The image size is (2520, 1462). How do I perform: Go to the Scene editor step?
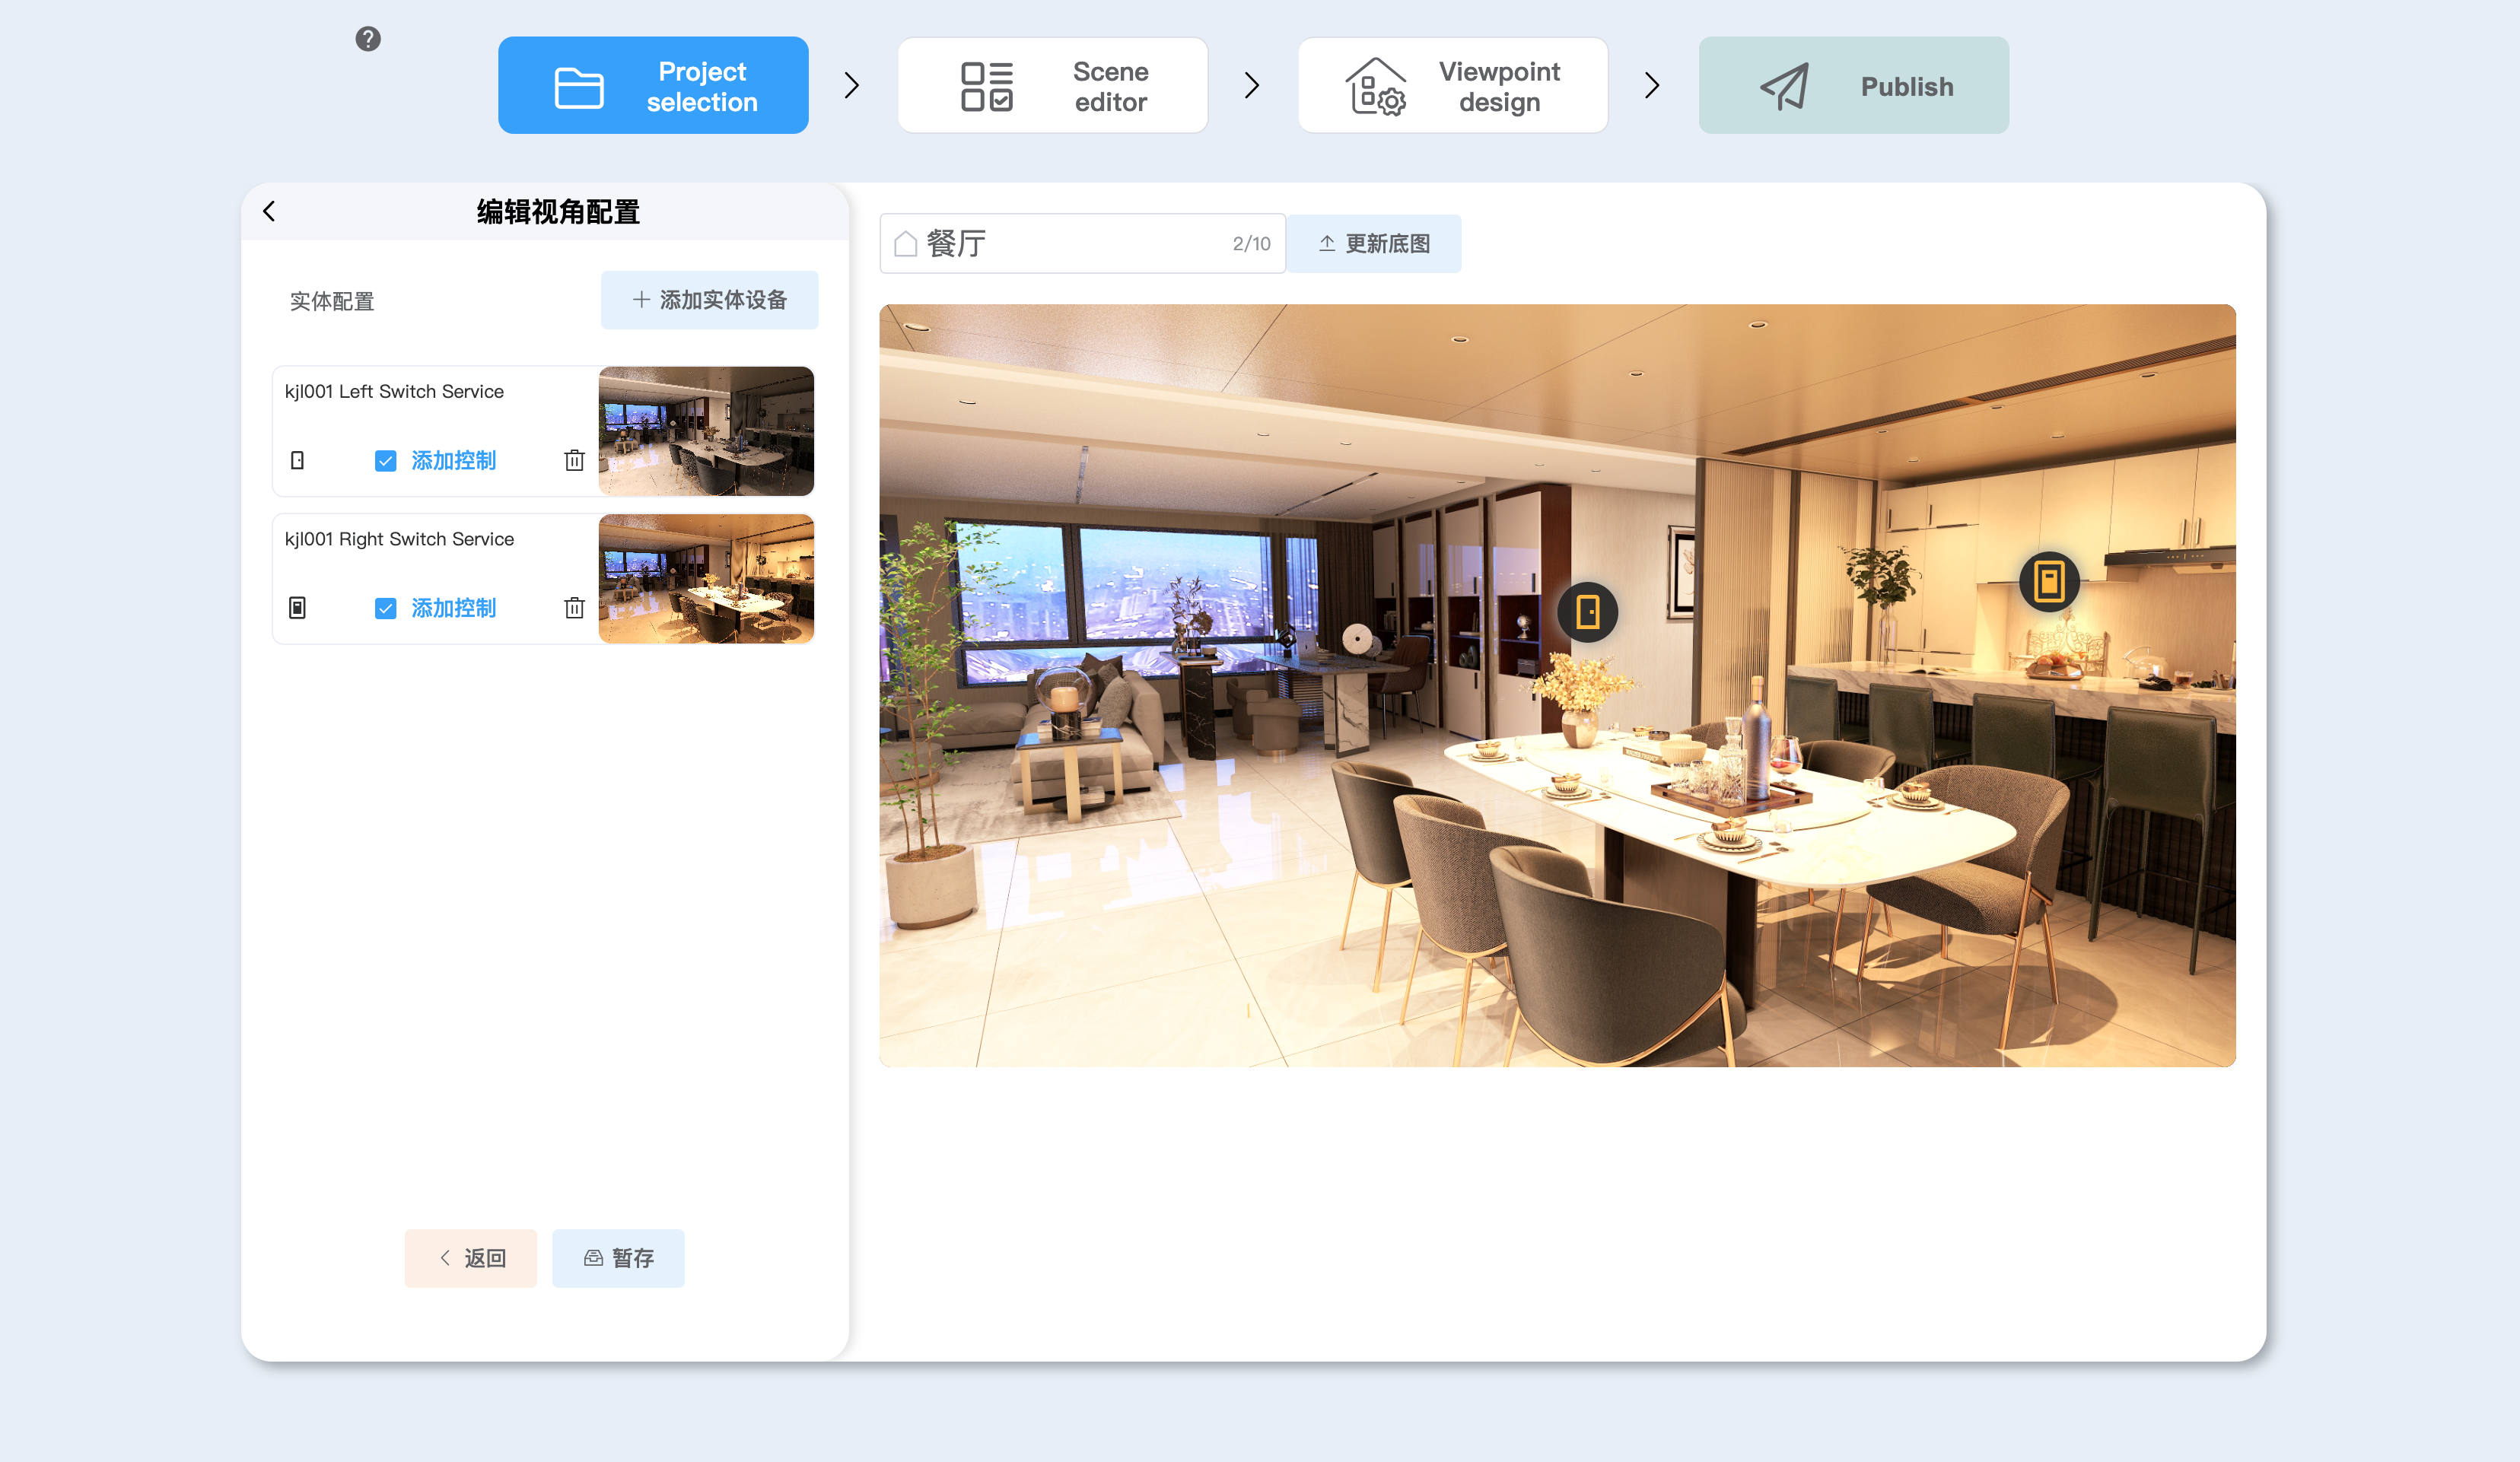(x=1052, y=86)
